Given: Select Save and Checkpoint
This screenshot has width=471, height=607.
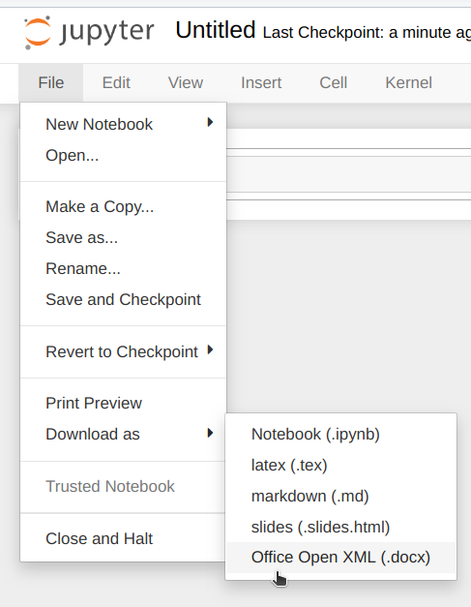Looking at the screenshot, I should 123,299.
